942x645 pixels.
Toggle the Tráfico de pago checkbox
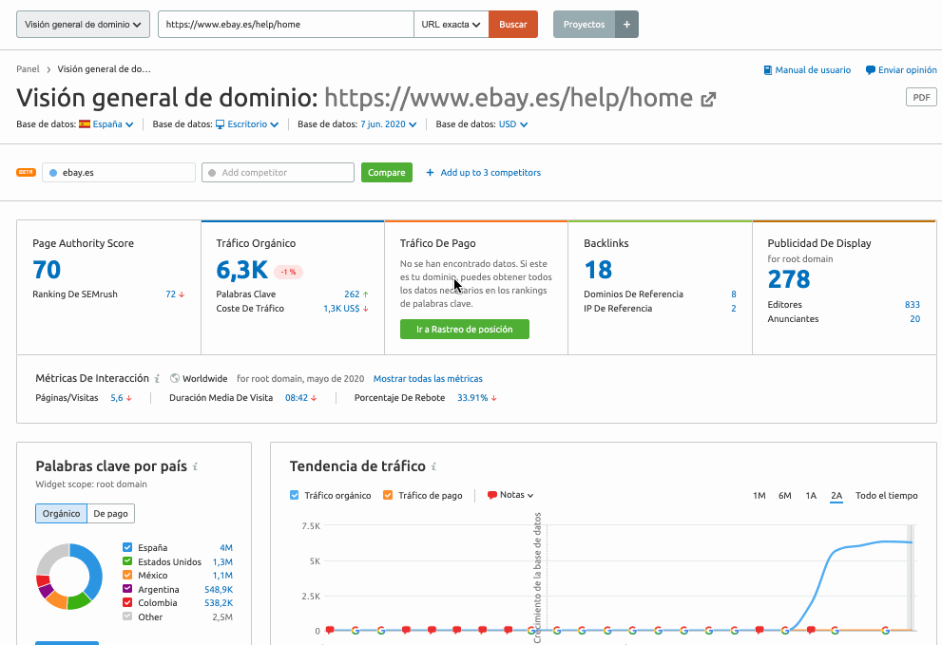pyautogui.click(x=388, y=496)
